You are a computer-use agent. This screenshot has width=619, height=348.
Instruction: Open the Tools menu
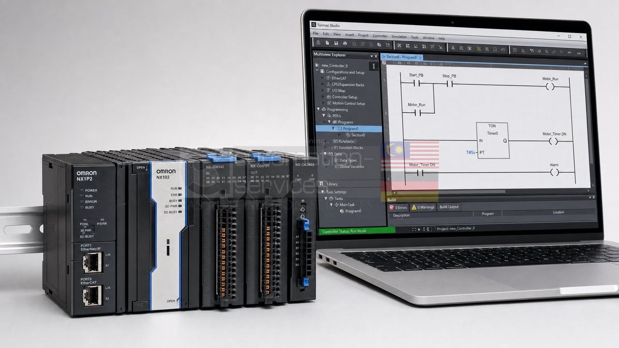coord(414,37)
